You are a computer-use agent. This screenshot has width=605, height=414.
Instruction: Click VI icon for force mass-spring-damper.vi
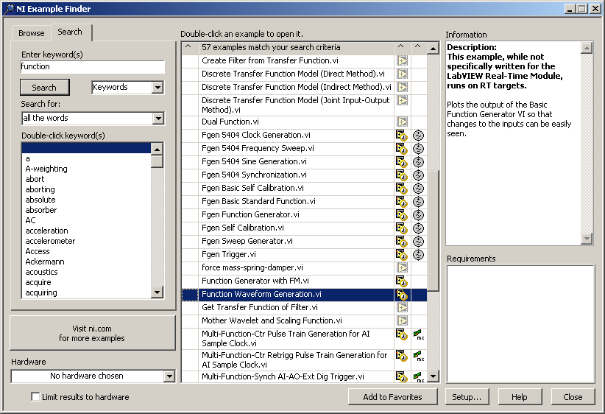[402, 267]
